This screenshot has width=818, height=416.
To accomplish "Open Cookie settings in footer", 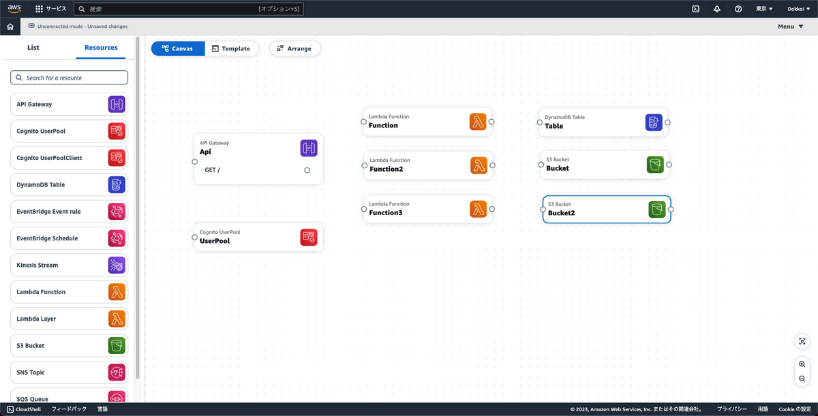I will click(x=795, y=409).
